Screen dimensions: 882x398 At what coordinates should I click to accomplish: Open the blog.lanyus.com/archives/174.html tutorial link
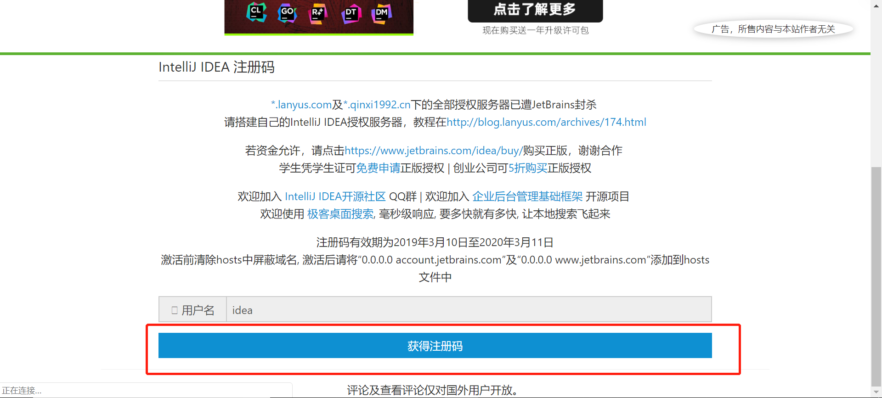[x=546, y=122]
